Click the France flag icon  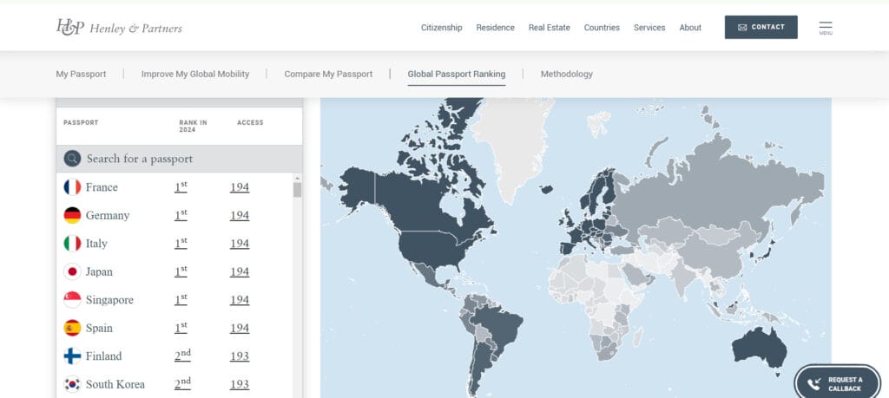[72, 186]
